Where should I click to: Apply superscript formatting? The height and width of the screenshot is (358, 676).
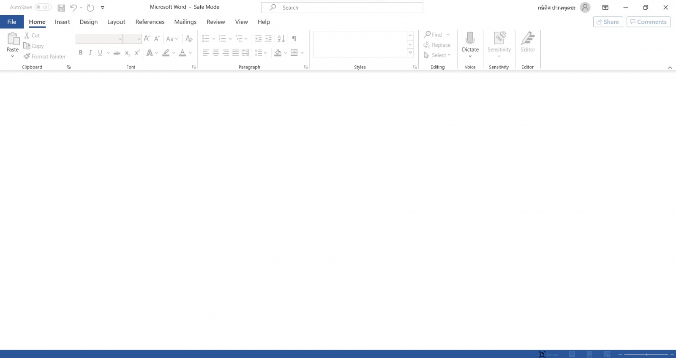click(x=137, y=53)
